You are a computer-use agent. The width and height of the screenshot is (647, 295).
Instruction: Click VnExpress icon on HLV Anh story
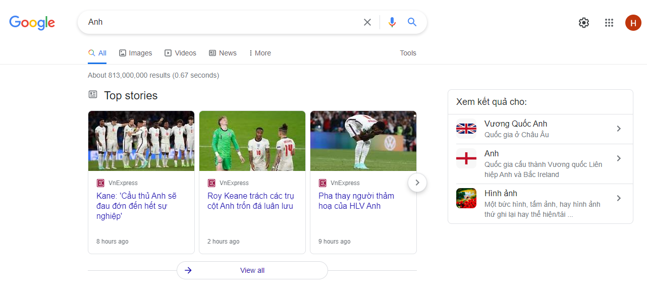tap(322, 183)
